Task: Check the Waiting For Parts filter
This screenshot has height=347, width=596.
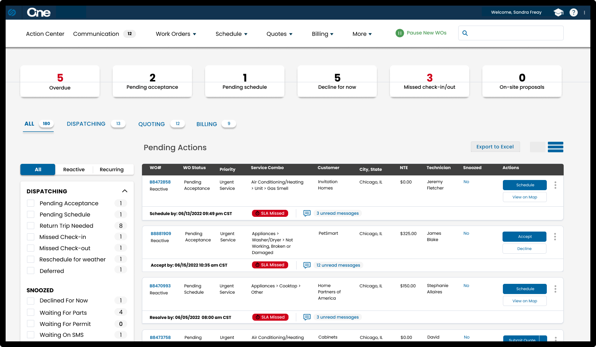Action: click(x=31, y=312)
